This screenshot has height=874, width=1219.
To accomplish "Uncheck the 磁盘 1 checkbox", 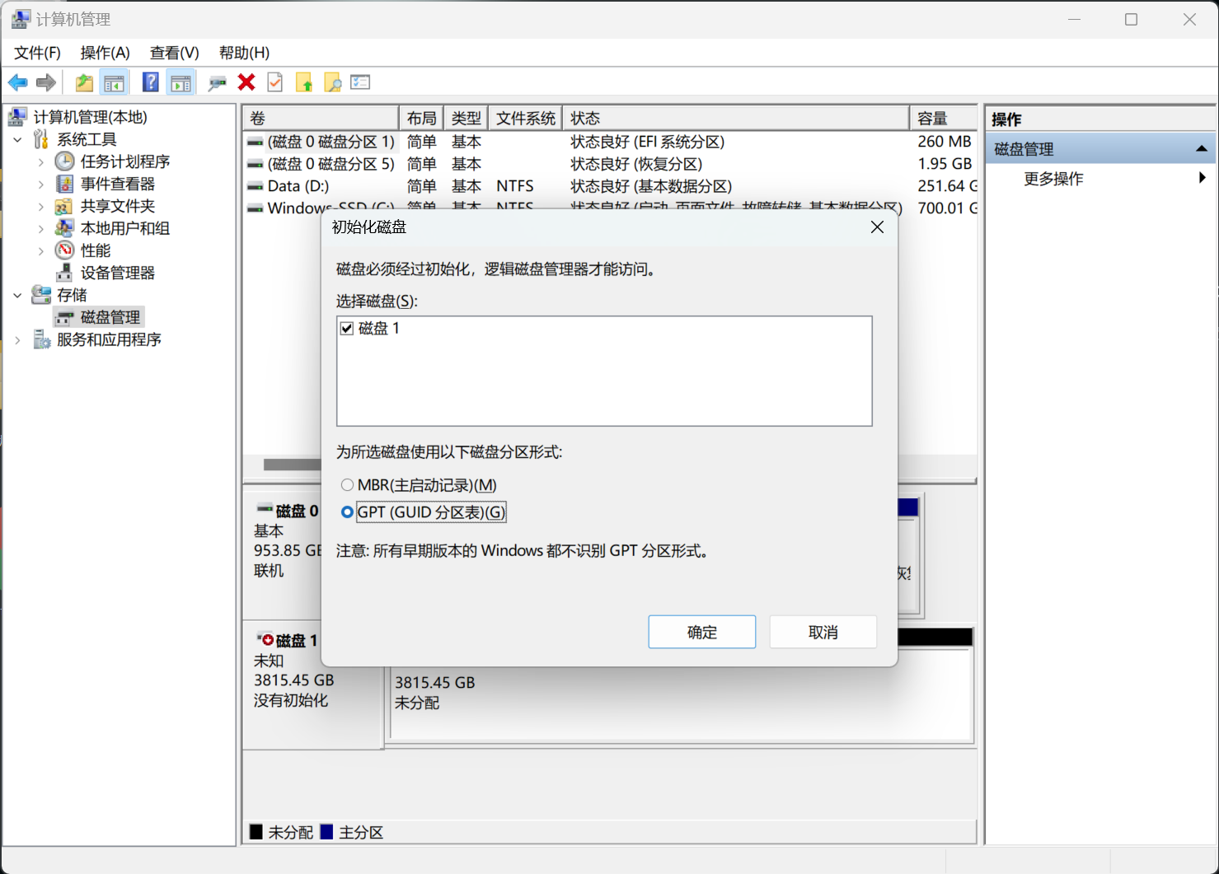I will click(x=347, y=329).
